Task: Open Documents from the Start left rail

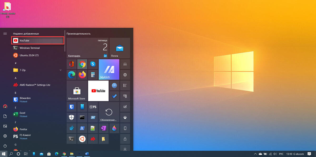Action: (5, 116)
